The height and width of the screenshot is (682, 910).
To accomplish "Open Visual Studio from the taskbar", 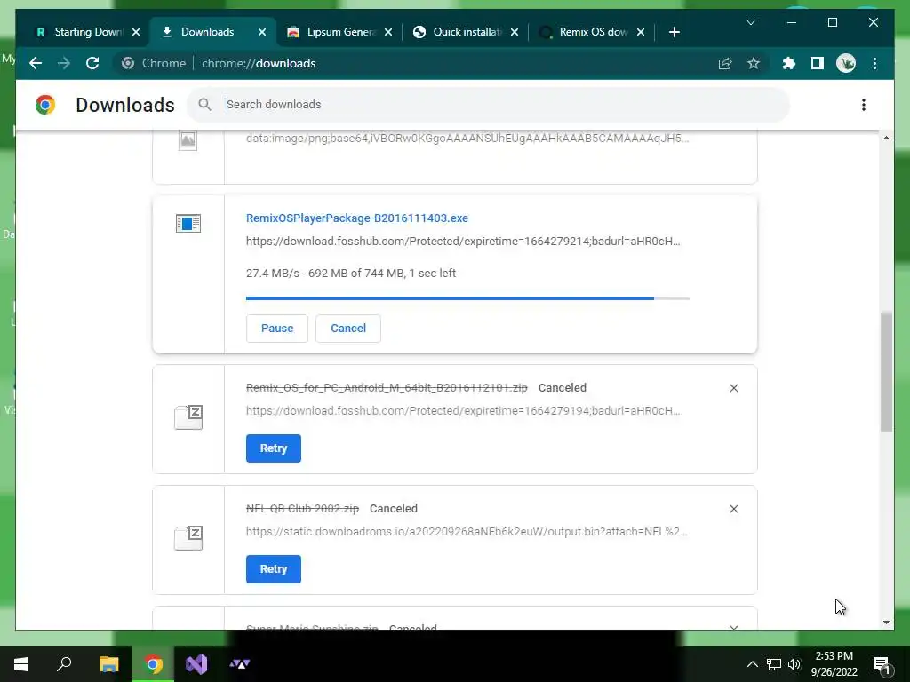I will (x=196, y=664).
